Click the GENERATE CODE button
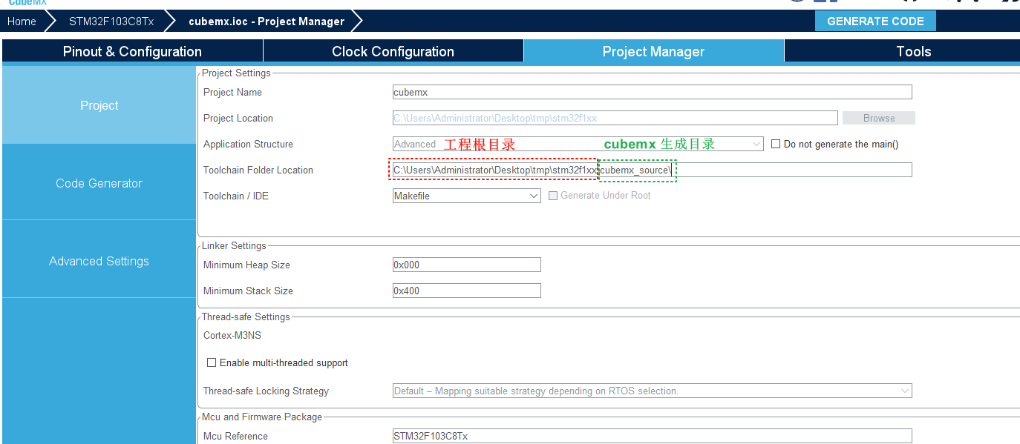This screenshot has height=444, width=1020. pyautogui.click(x=874, y=21)
